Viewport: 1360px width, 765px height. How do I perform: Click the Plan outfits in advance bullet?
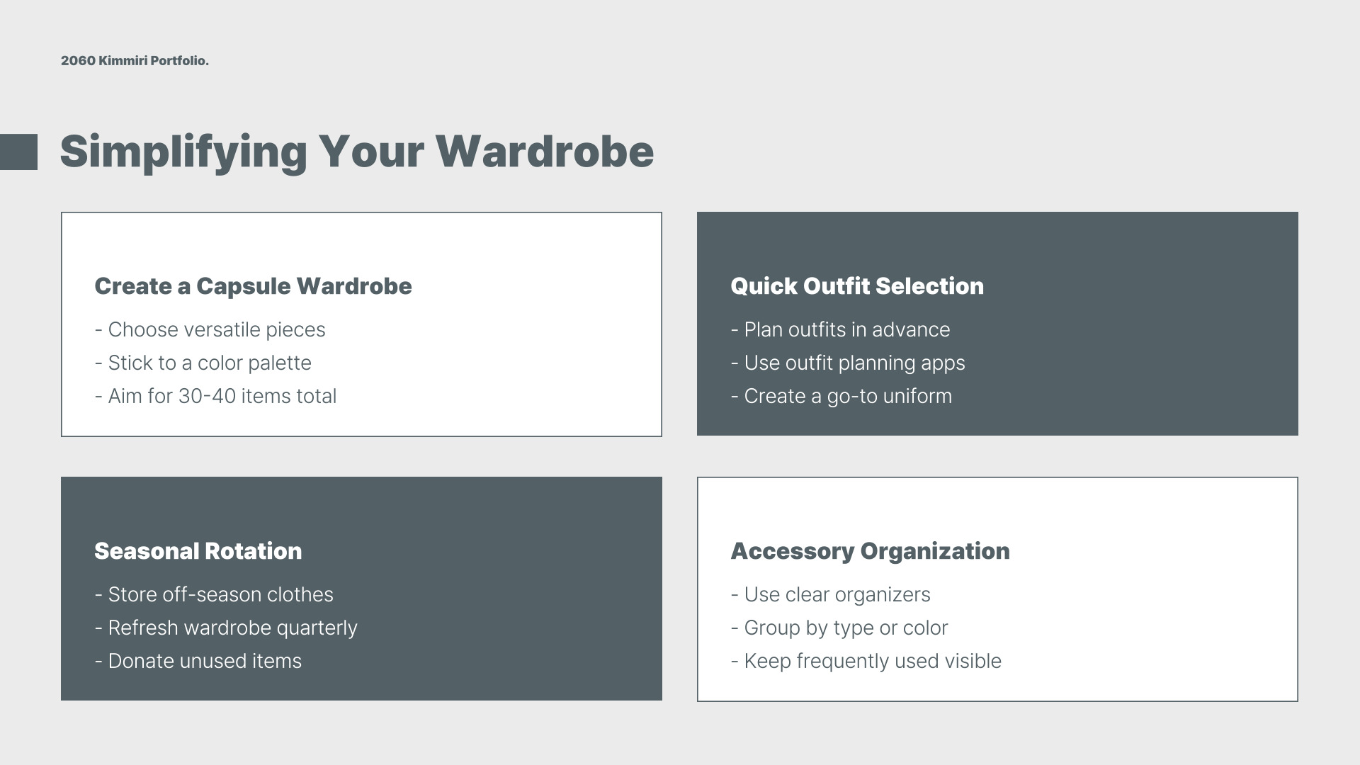coord(840,330)
